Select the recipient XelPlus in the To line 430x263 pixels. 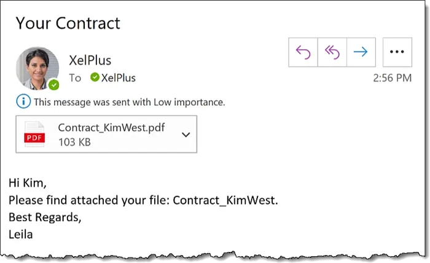(x=118, y=78)
